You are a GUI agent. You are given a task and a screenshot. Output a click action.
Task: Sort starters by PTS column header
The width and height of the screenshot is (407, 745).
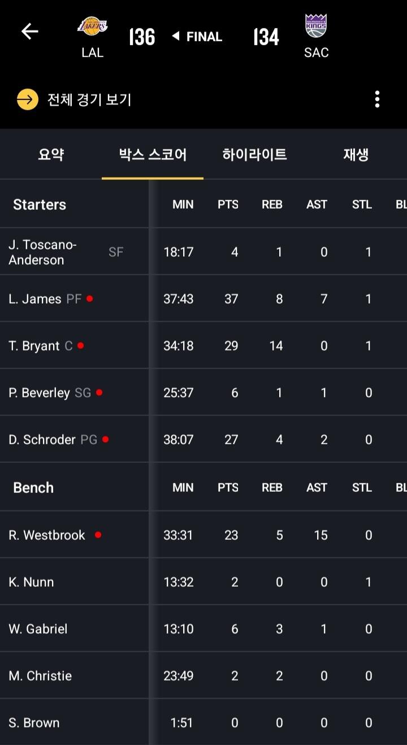pos(228,205)
